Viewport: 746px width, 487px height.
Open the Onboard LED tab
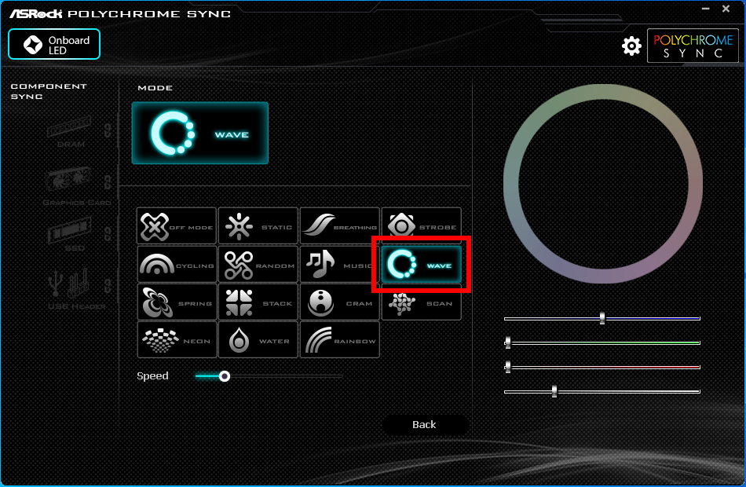(54, 44)
